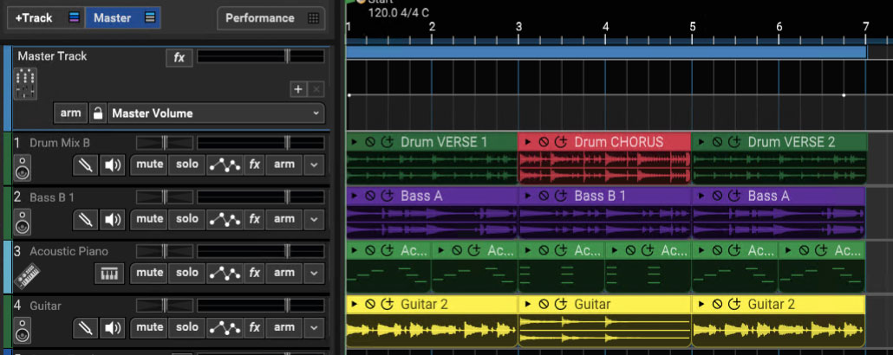
Task: Select the Drum CHORUS clip
Action: [x=604, y=158]
